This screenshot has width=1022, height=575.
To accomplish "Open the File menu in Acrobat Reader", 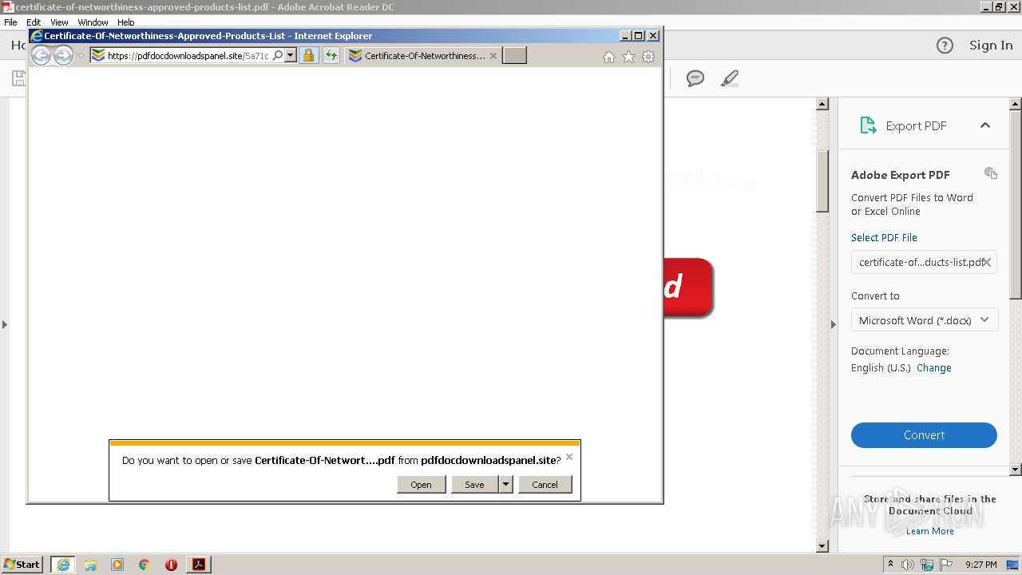I will tap(10, 22).
